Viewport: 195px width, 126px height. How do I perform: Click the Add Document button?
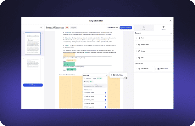point(33,85)
